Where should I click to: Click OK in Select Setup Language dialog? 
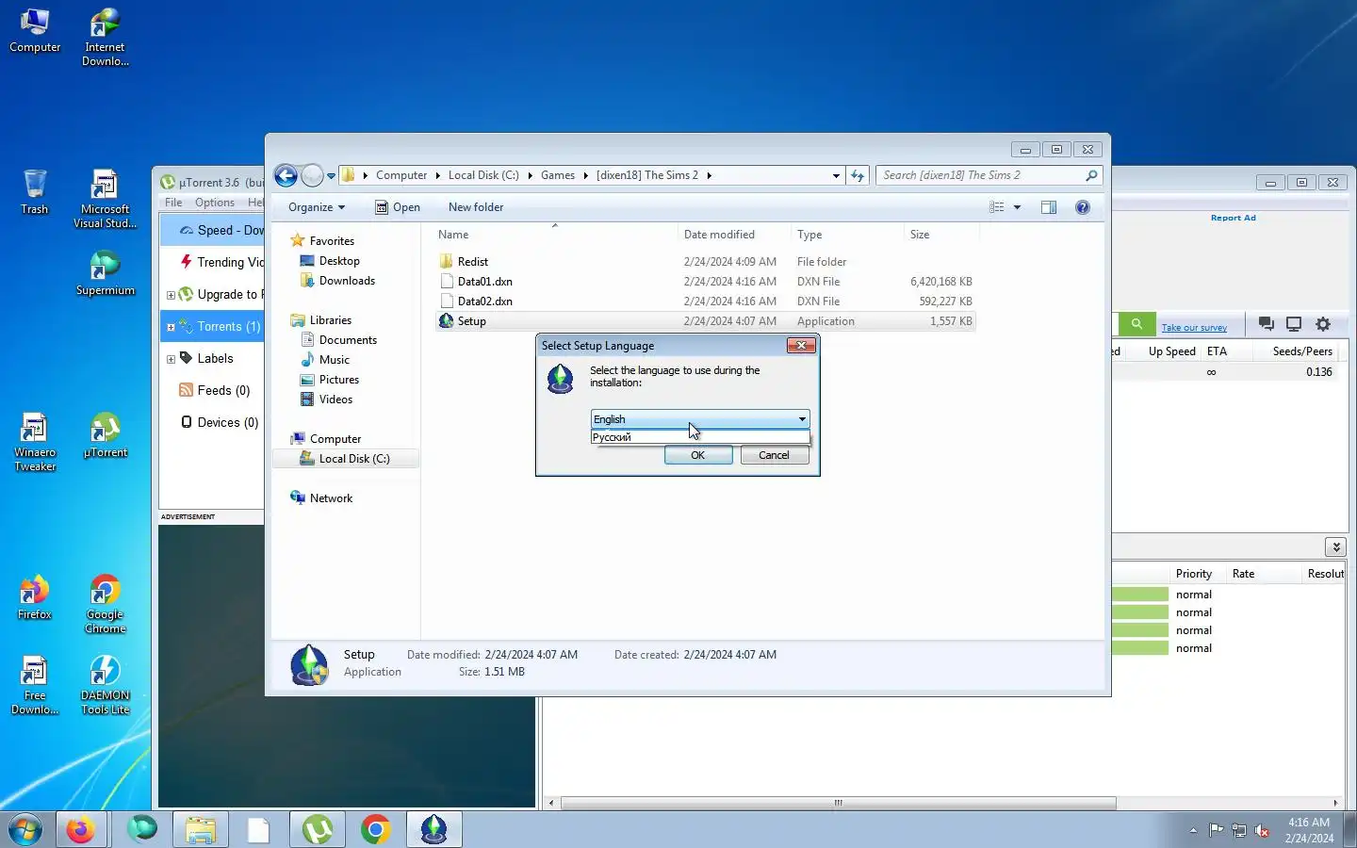pos(697,455)
